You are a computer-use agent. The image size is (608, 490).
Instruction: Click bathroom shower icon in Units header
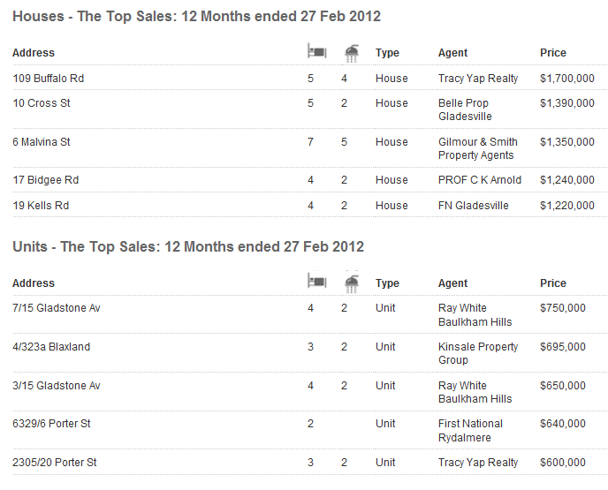352,283
